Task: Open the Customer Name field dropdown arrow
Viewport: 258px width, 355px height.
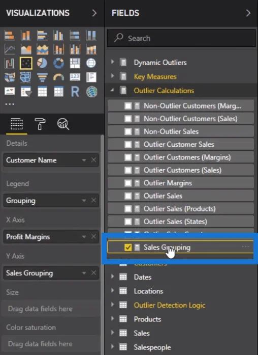Action: 84,160
